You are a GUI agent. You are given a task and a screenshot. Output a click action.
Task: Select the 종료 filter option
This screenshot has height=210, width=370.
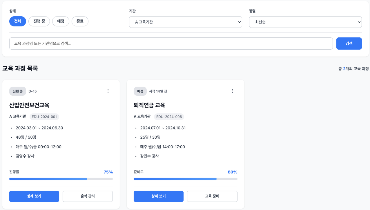pyautogui.click(x=80, y=21)
